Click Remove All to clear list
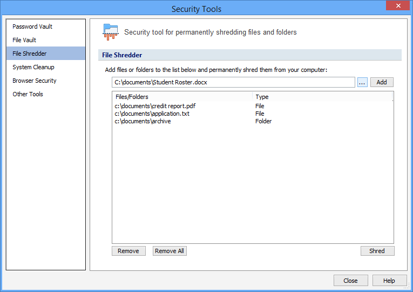Viewport: 413px width, 292px height. (170, 251)
